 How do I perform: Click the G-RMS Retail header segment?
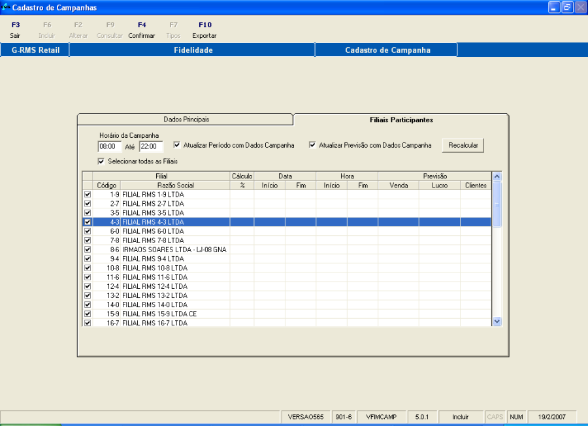[35, 50]
